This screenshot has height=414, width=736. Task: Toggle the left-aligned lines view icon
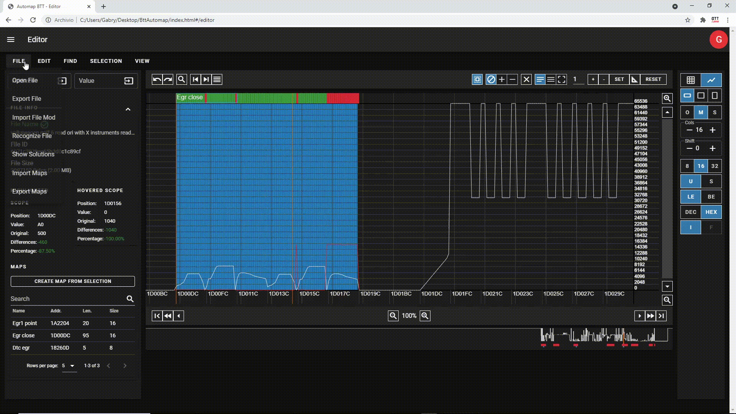540,79
